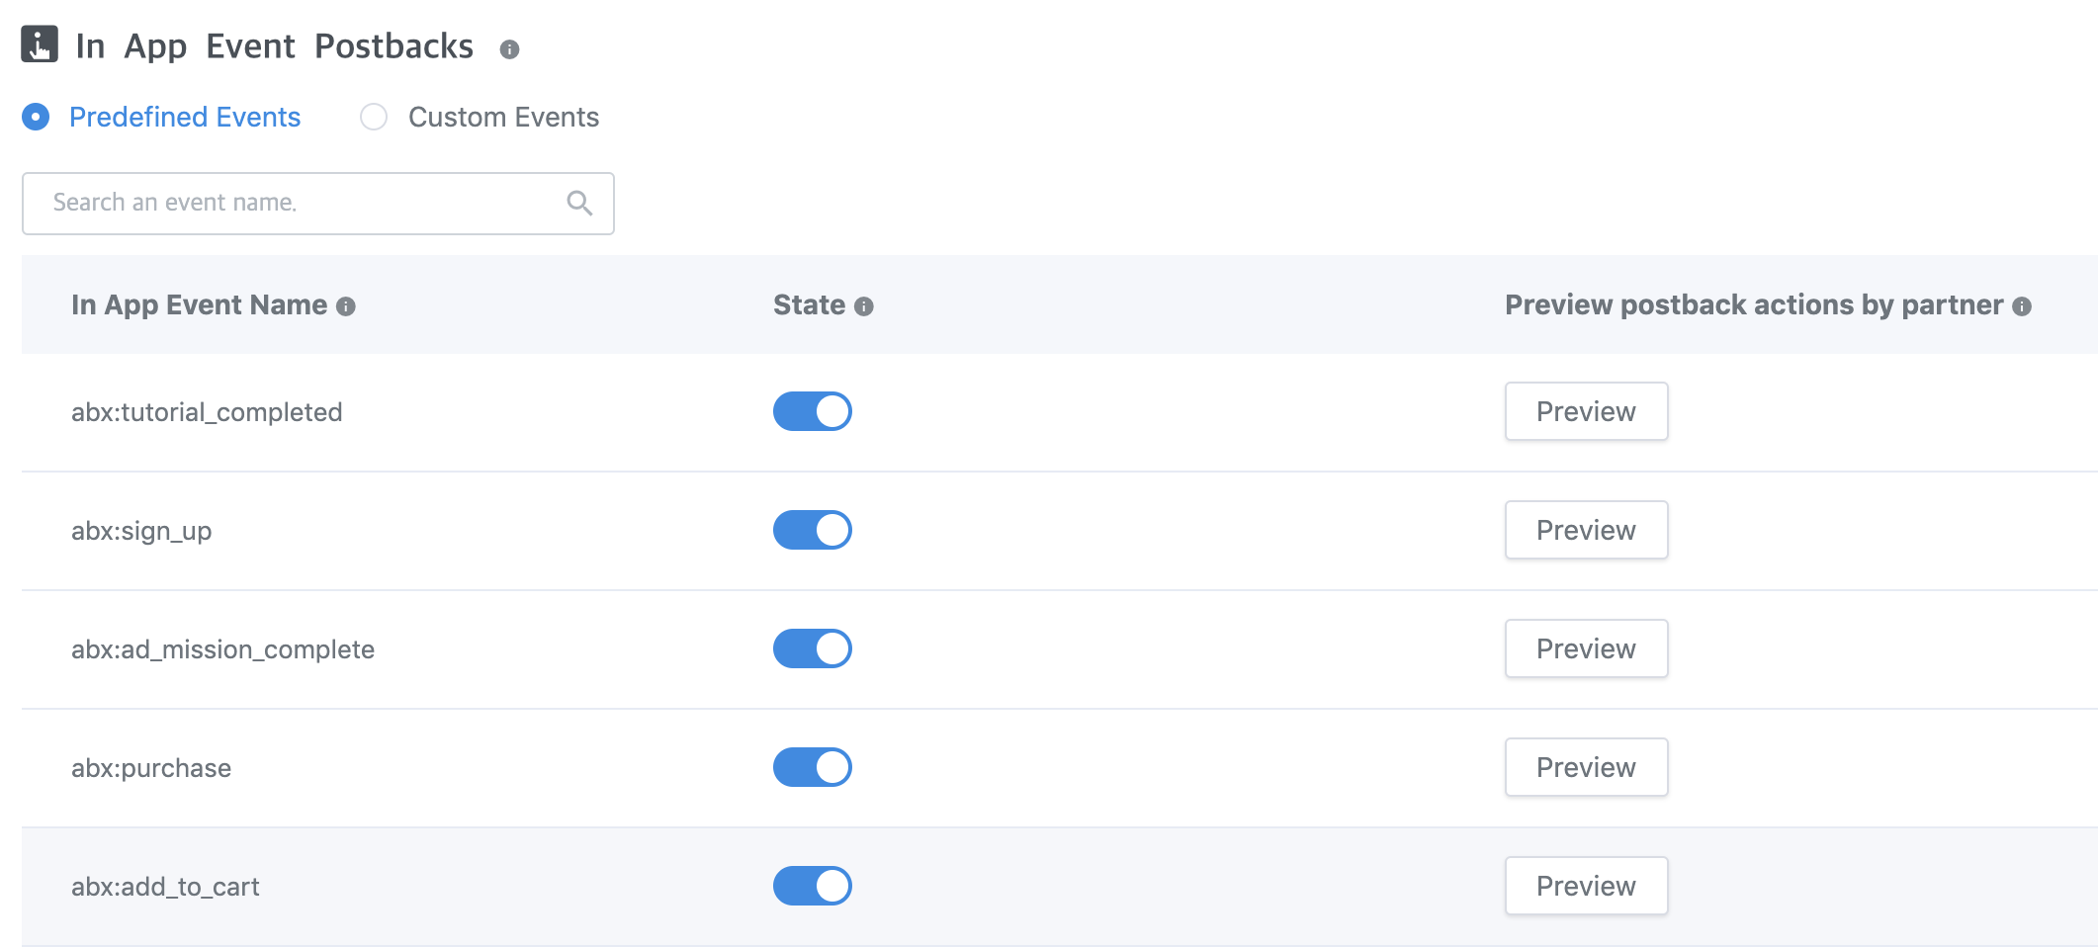Switch off abx:ad_mission_complete state toggle
The image size is (2098, 949).
point(812,648)
